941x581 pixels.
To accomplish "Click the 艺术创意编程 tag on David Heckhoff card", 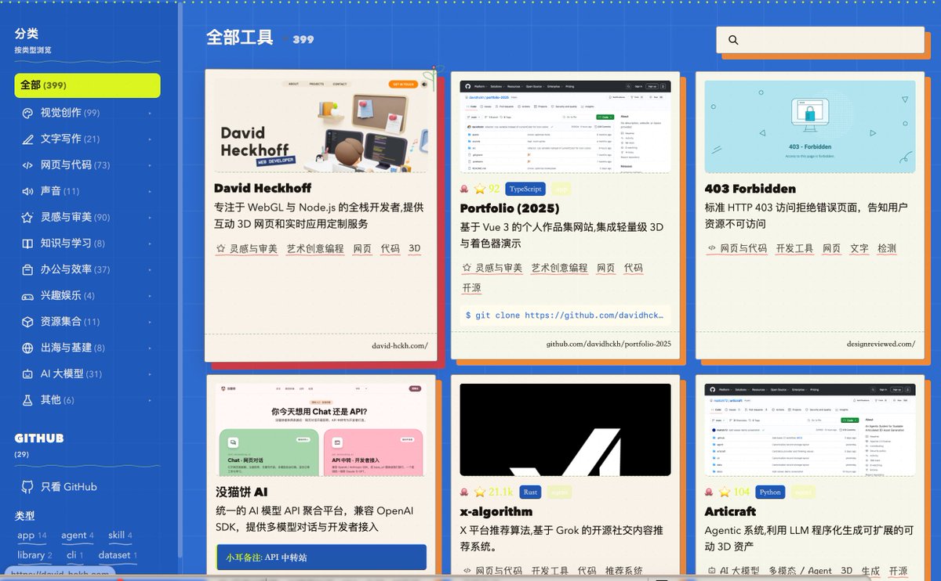I will coord(314,249).
